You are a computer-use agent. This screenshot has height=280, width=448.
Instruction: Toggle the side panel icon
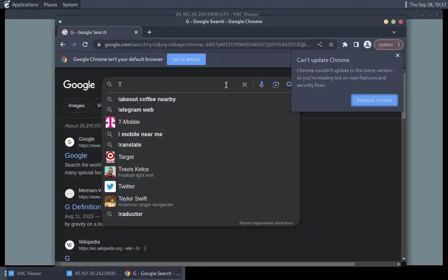tap(356, 44)
